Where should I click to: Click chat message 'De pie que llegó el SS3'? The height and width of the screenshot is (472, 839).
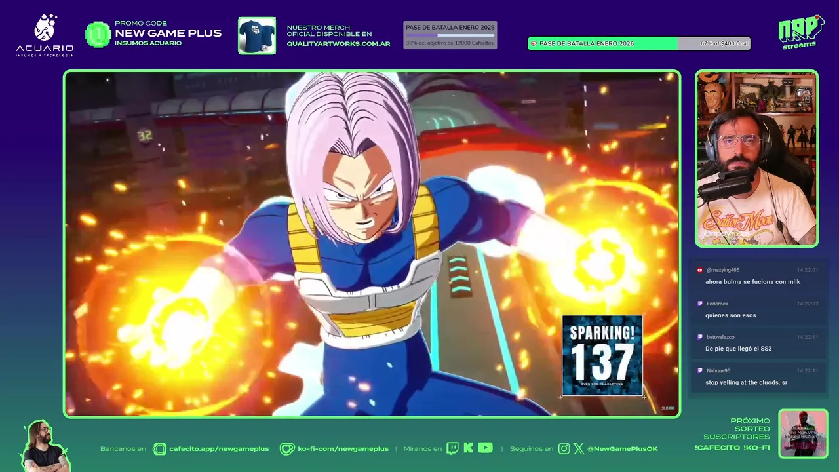point(739,349)
